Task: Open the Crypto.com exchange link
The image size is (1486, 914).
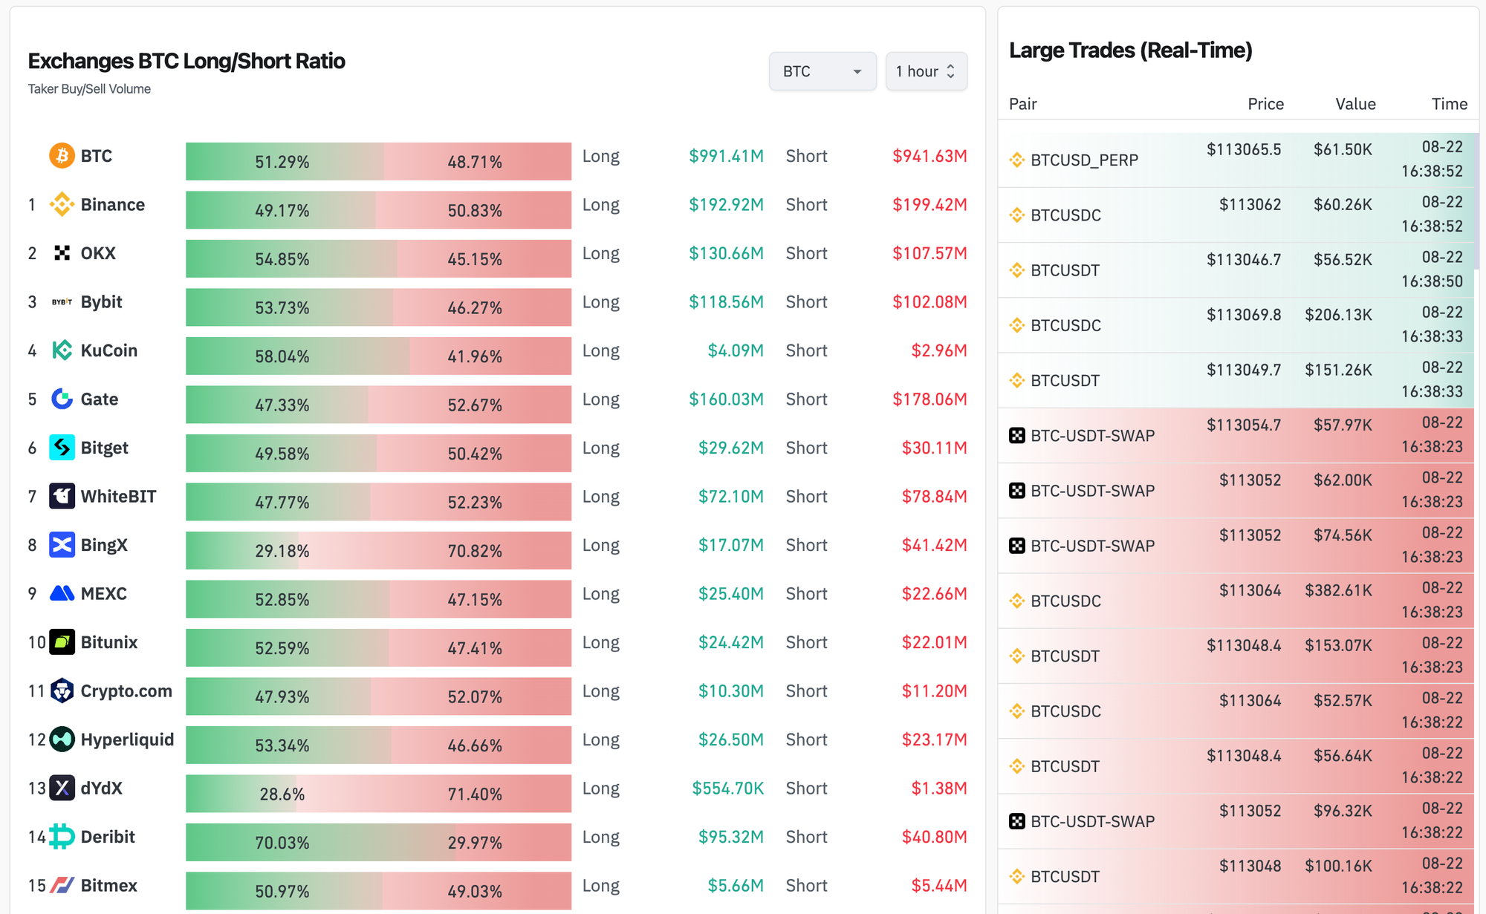Action: click(x=126, y=691)
